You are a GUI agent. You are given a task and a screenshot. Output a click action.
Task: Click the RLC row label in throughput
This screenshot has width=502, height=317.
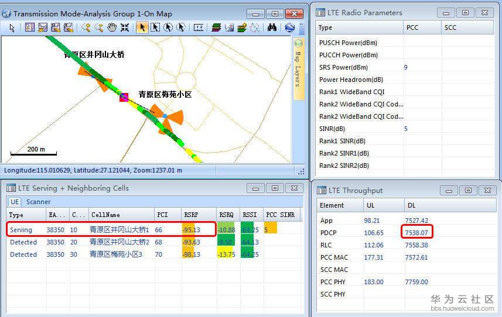(326, 245)
